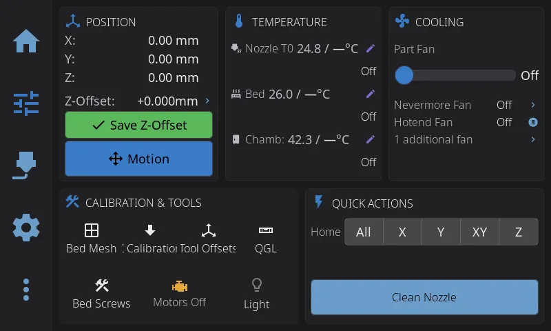Open settings gear in sidebar

tap(26, 228)
